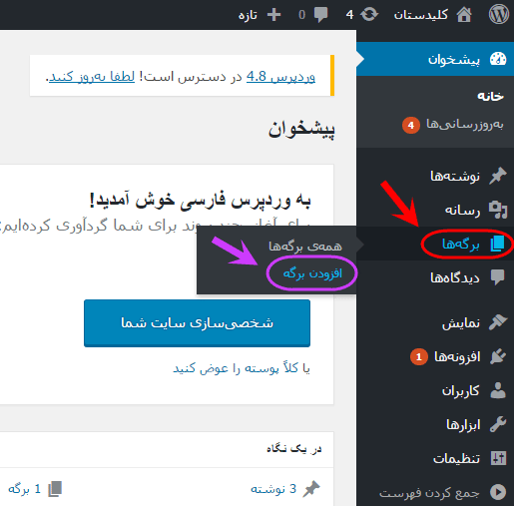Click the wrench icon beside ابزارها
This screenshot has height=506, width=514.
498,424
